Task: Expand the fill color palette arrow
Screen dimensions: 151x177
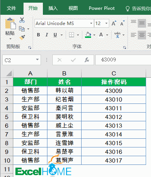Action: [x=94, y=35]
